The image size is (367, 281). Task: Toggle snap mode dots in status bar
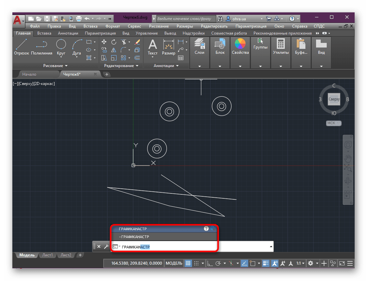click(x=196, y=264)
